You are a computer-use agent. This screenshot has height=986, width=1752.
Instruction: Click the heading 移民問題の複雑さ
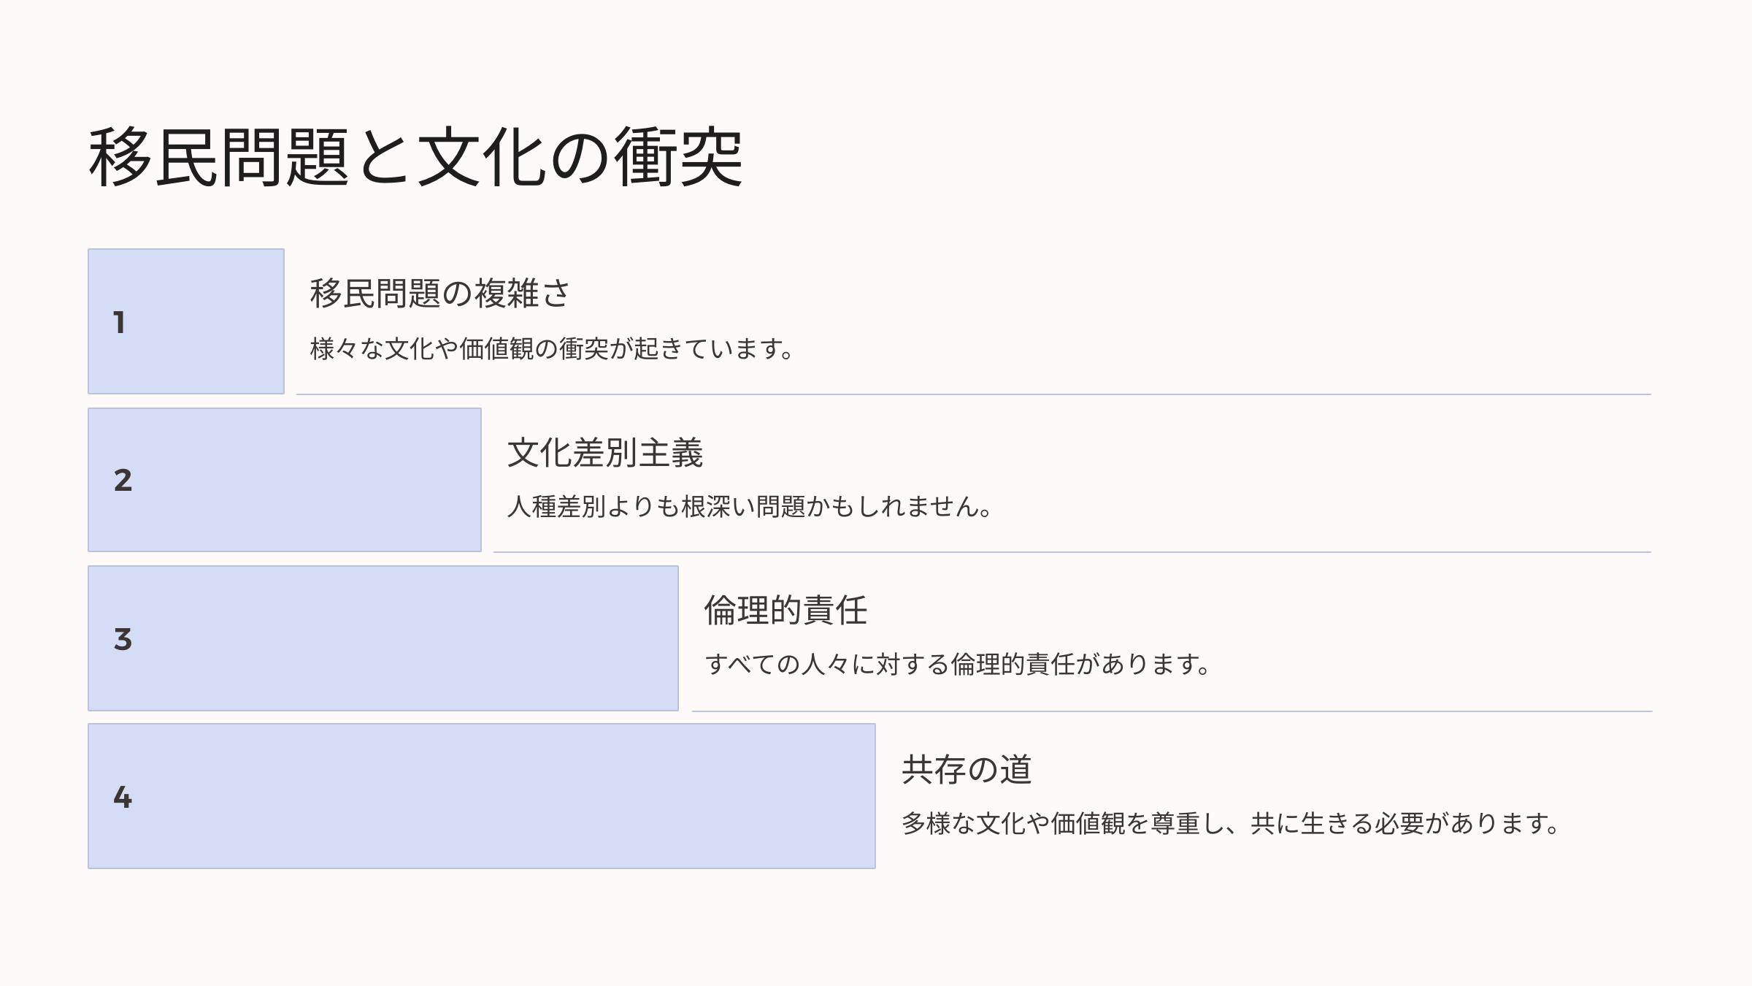click(x=439, y=294)
